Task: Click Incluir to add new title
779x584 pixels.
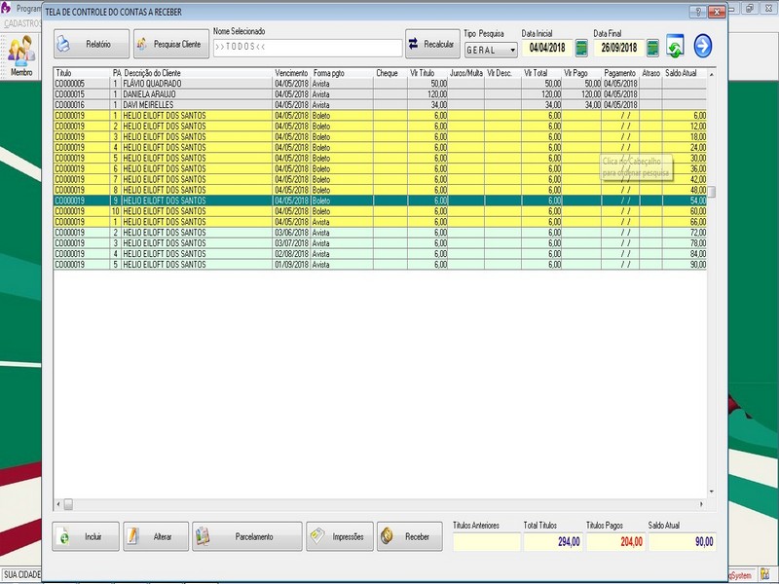Action: [x=86, y=536]
